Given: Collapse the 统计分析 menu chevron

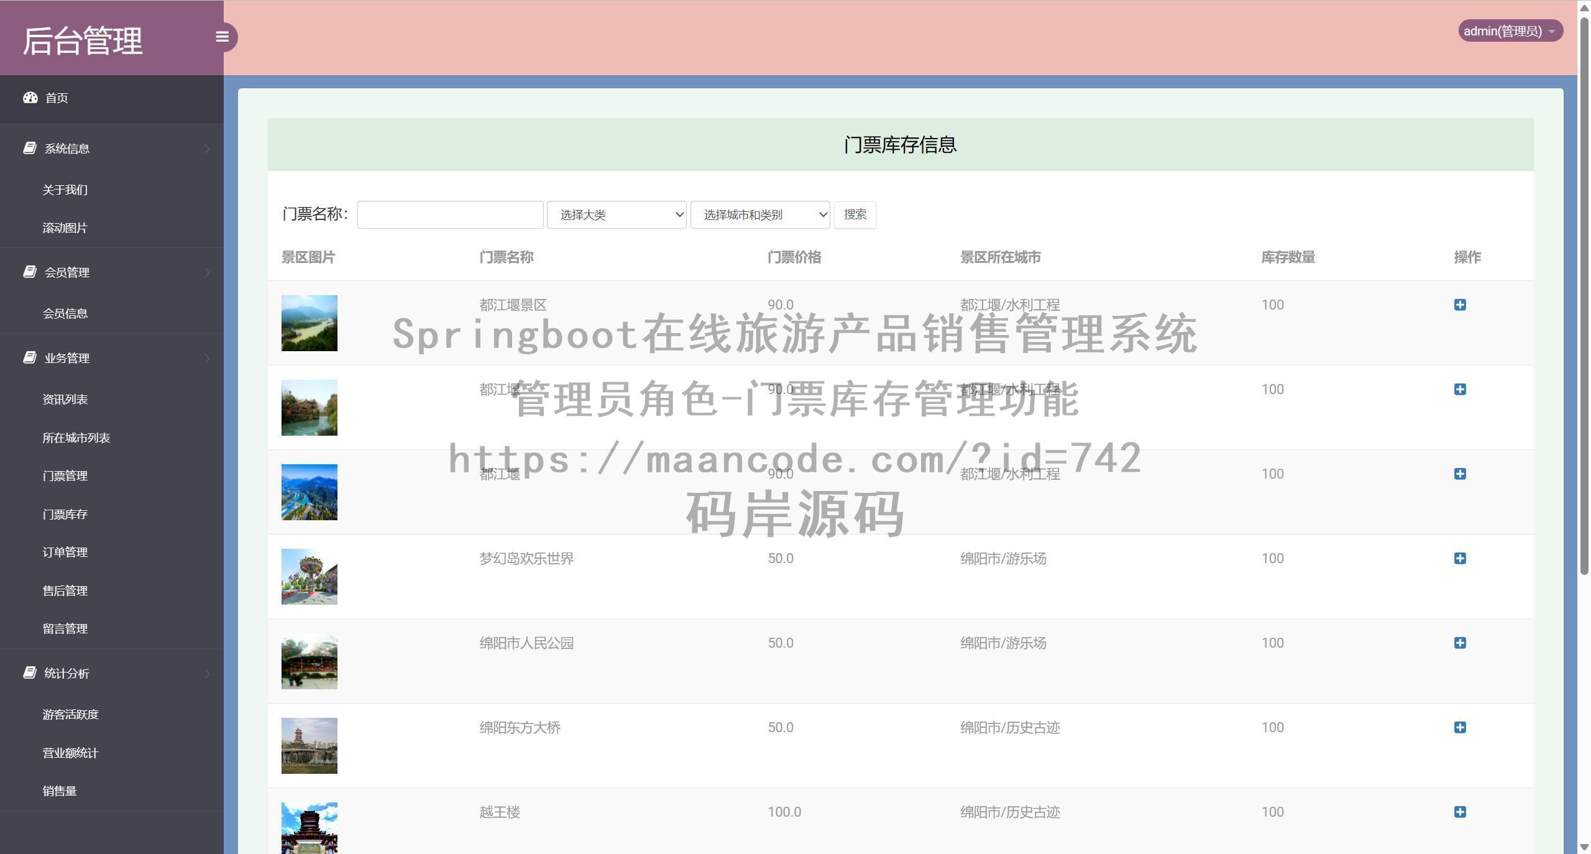Looking at the screenshot, I should [207, 673].
